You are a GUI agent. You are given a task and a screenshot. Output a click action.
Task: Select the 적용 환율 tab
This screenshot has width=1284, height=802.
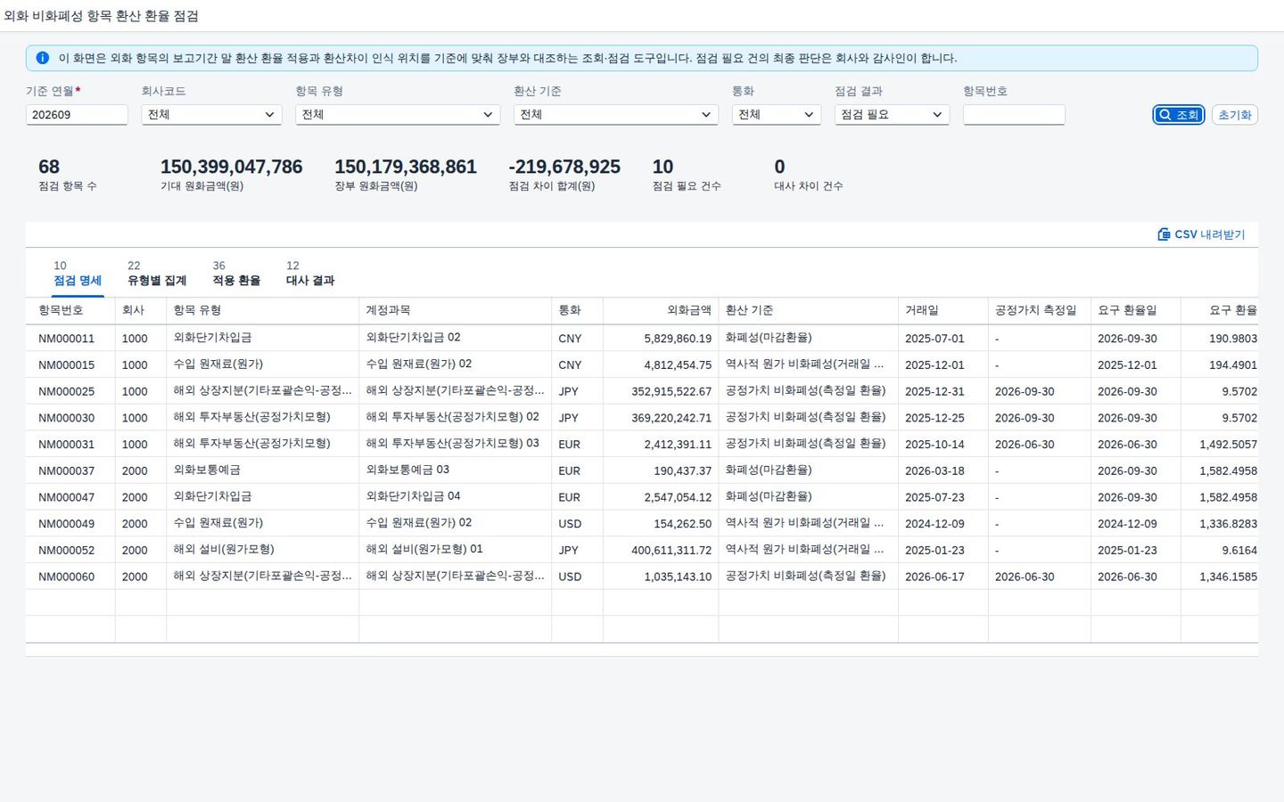[236, 274]
